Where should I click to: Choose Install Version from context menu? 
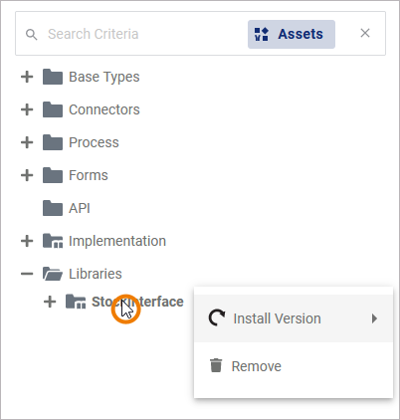click(x=294, y=318)
